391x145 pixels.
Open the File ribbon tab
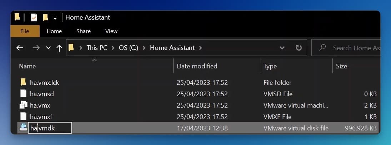coord(25,31)
